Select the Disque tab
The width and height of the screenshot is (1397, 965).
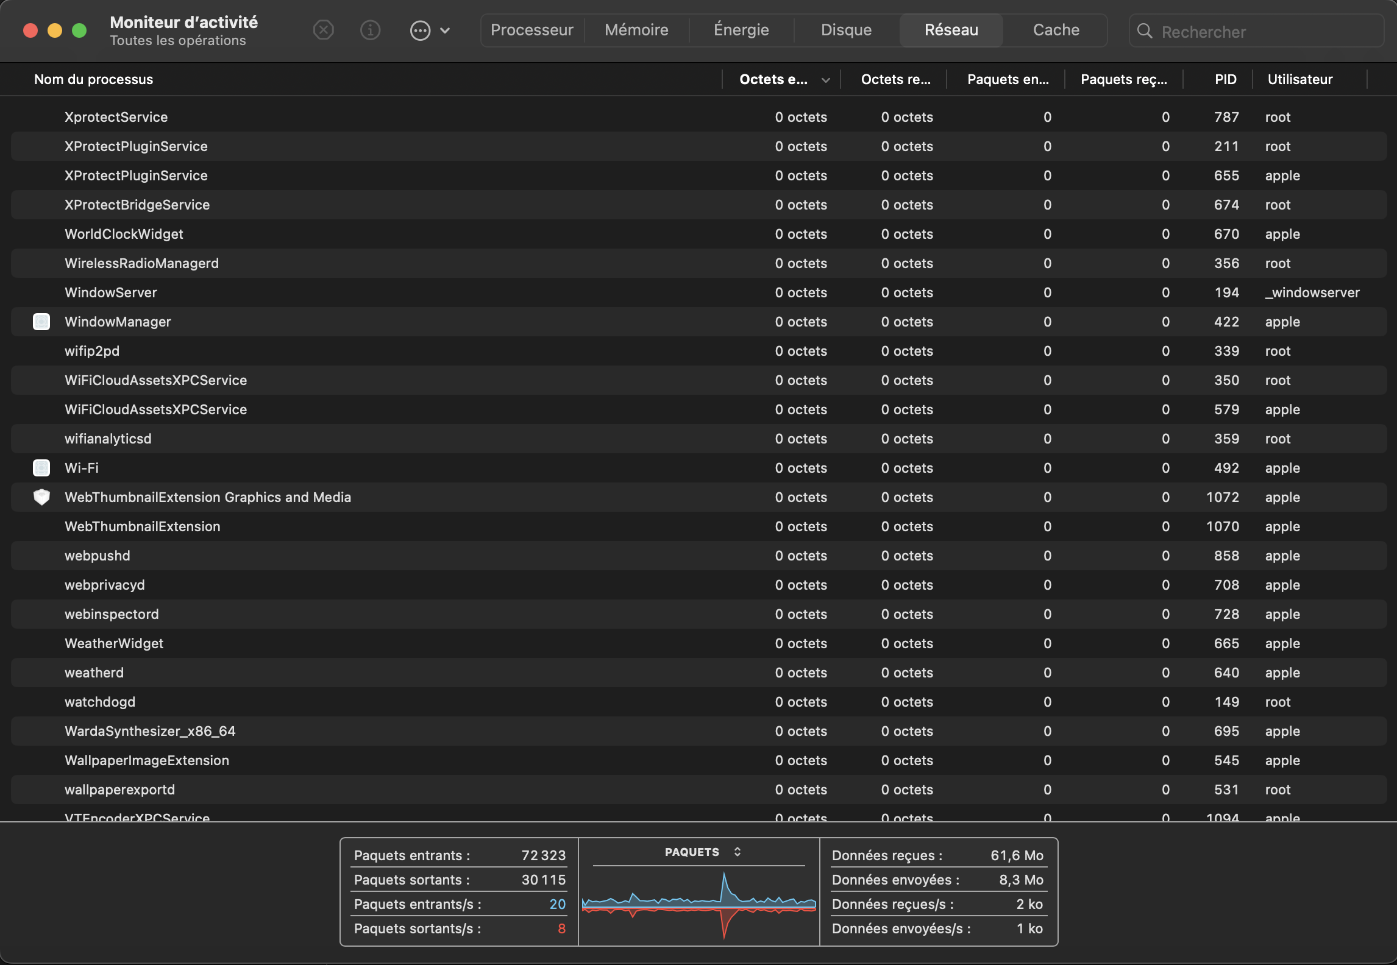click(x=846, y=30)
